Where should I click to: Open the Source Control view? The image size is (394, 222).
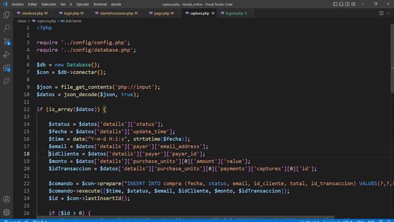click(7, 41)
